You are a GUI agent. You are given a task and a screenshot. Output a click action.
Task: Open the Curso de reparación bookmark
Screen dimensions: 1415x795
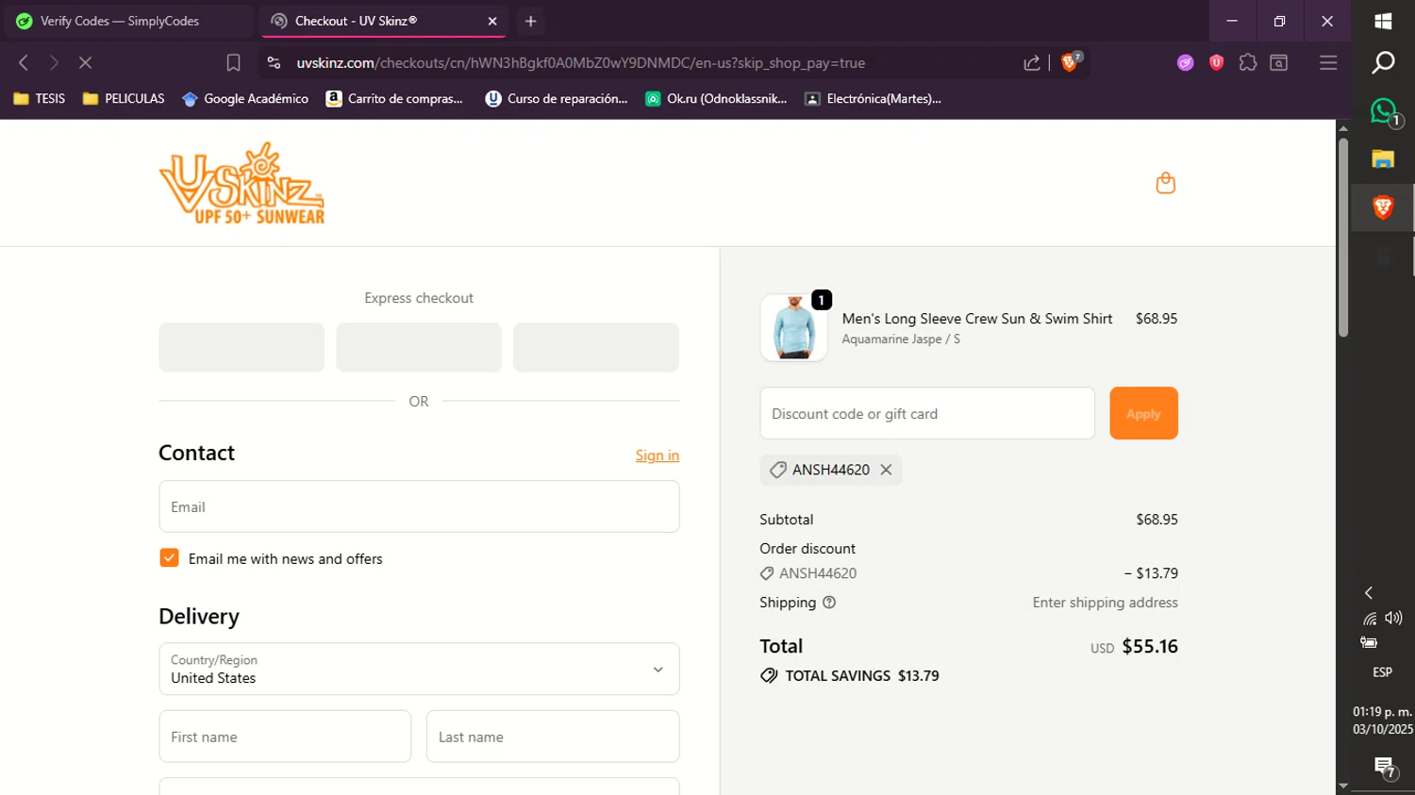[x=557, y=98]
